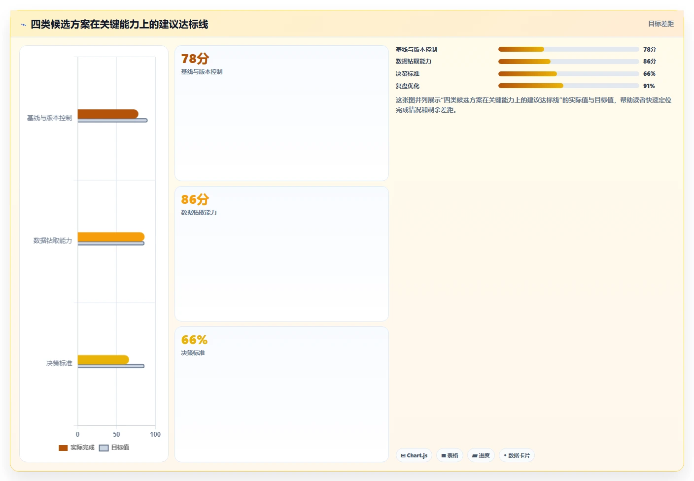
Task: Click the icon inside the 表格 chip
Action: (444, 456)
